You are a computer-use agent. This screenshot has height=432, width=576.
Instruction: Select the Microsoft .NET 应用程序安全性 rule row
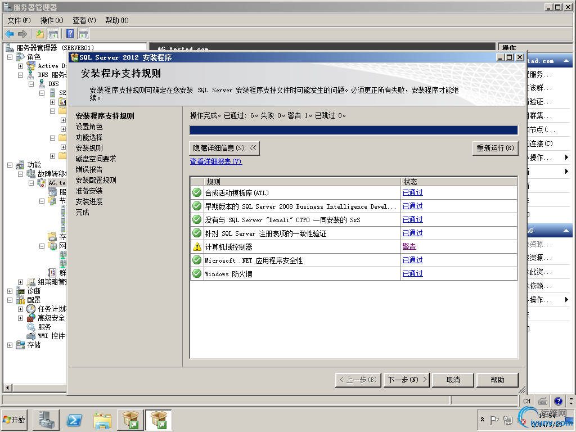pyautogui.click(x=354, y=260)
